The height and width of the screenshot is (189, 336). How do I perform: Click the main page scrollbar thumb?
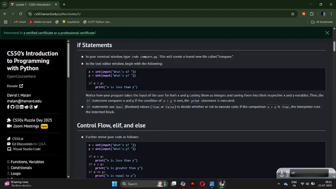point(335,46)
